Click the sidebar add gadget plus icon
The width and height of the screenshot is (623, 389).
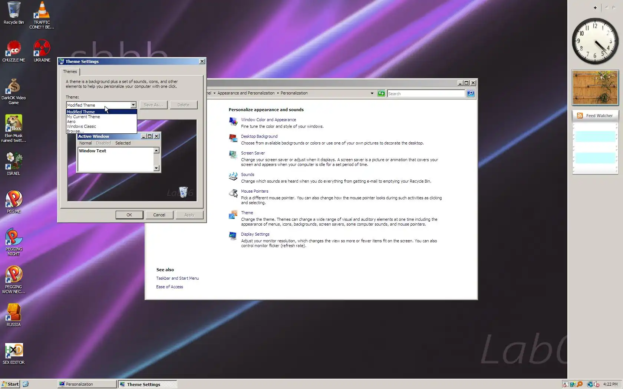coord(595,7)
